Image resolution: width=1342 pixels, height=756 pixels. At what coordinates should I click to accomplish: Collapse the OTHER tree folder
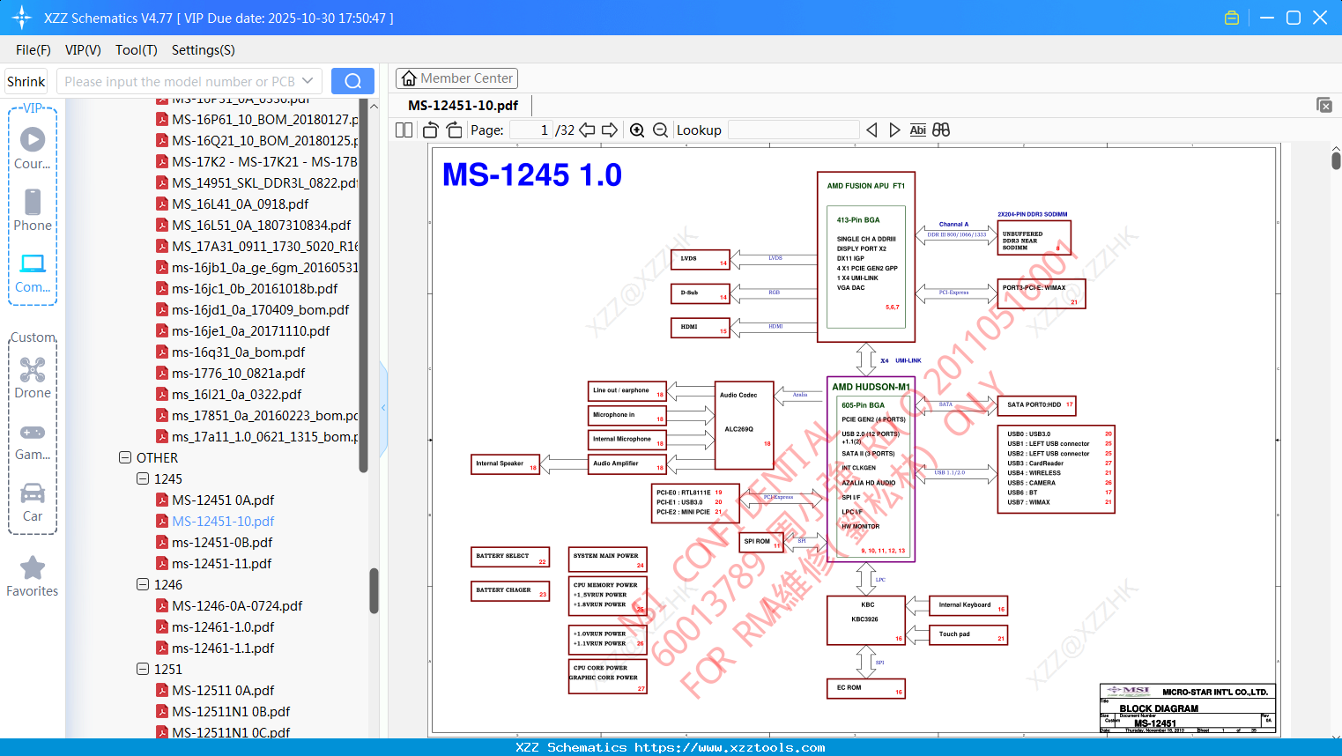tap(125, 457)
